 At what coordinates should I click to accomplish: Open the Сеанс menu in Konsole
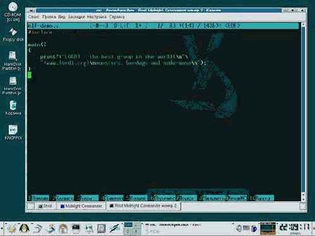pos(33,17)
